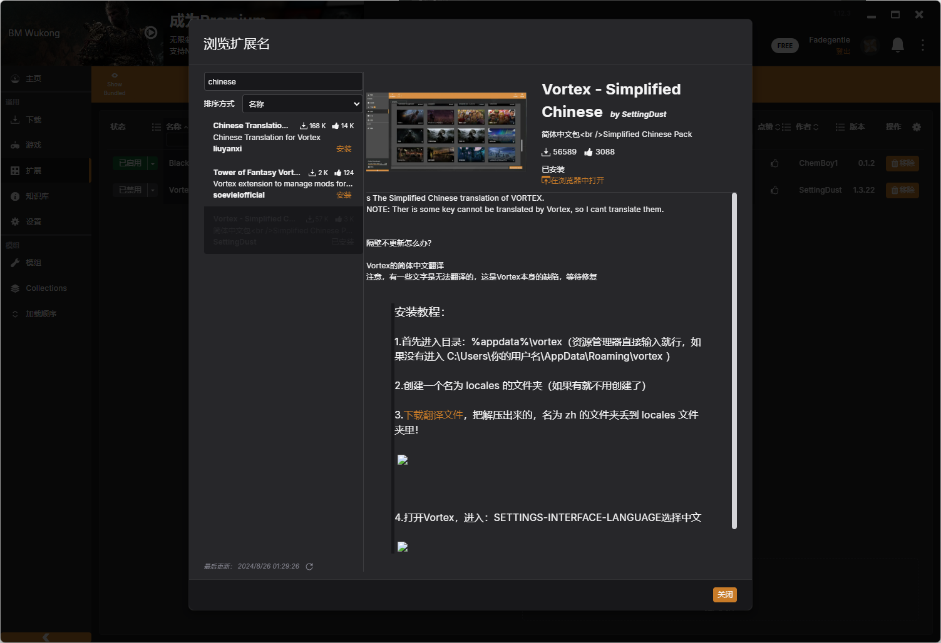The image size is (941, 643).
Task: Click the stacked layers icon beside Collections
Action: 15,288
